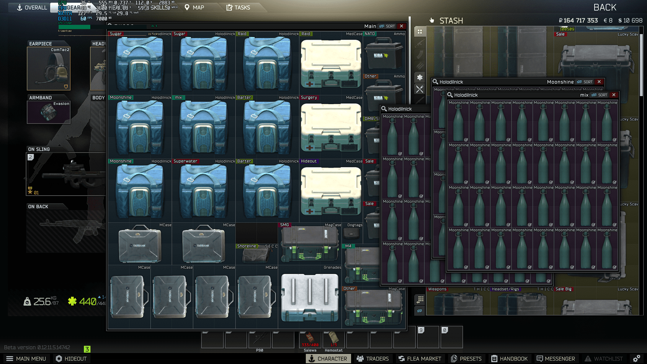Go to TRADERS in bottom bar

(373, 359)
